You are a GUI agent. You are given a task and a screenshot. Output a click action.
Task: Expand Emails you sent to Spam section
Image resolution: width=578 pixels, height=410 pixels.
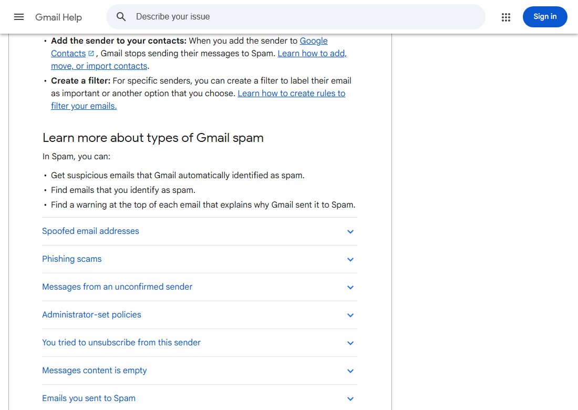(200, 398)
